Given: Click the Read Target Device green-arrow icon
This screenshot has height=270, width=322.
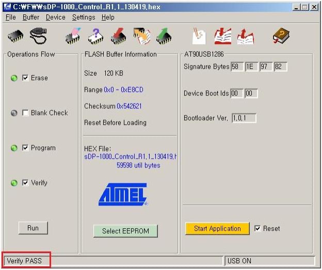Looking at the screenshot, I should (164, 36).
